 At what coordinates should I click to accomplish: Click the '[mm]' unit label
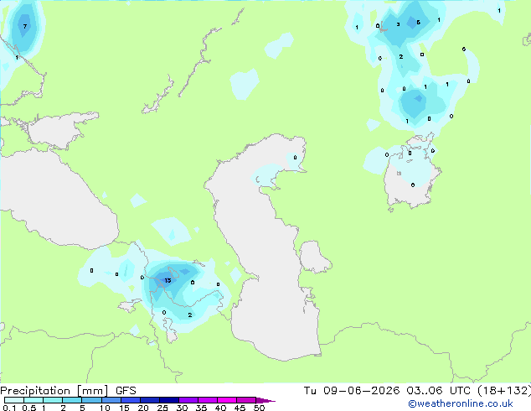pos(92,391)
